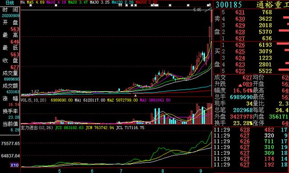The image size is (289, 173).
Task: Select the 11:29 trade with volume 174
Action: (251, 159)
